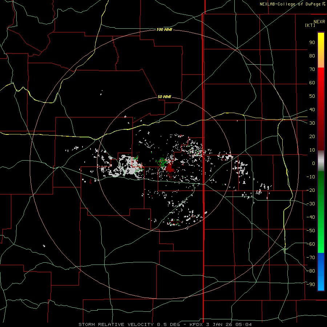Screen dimensions: 327x327
Task: Click the 90 knot tick label on scale
Action: tap(312, 43)
